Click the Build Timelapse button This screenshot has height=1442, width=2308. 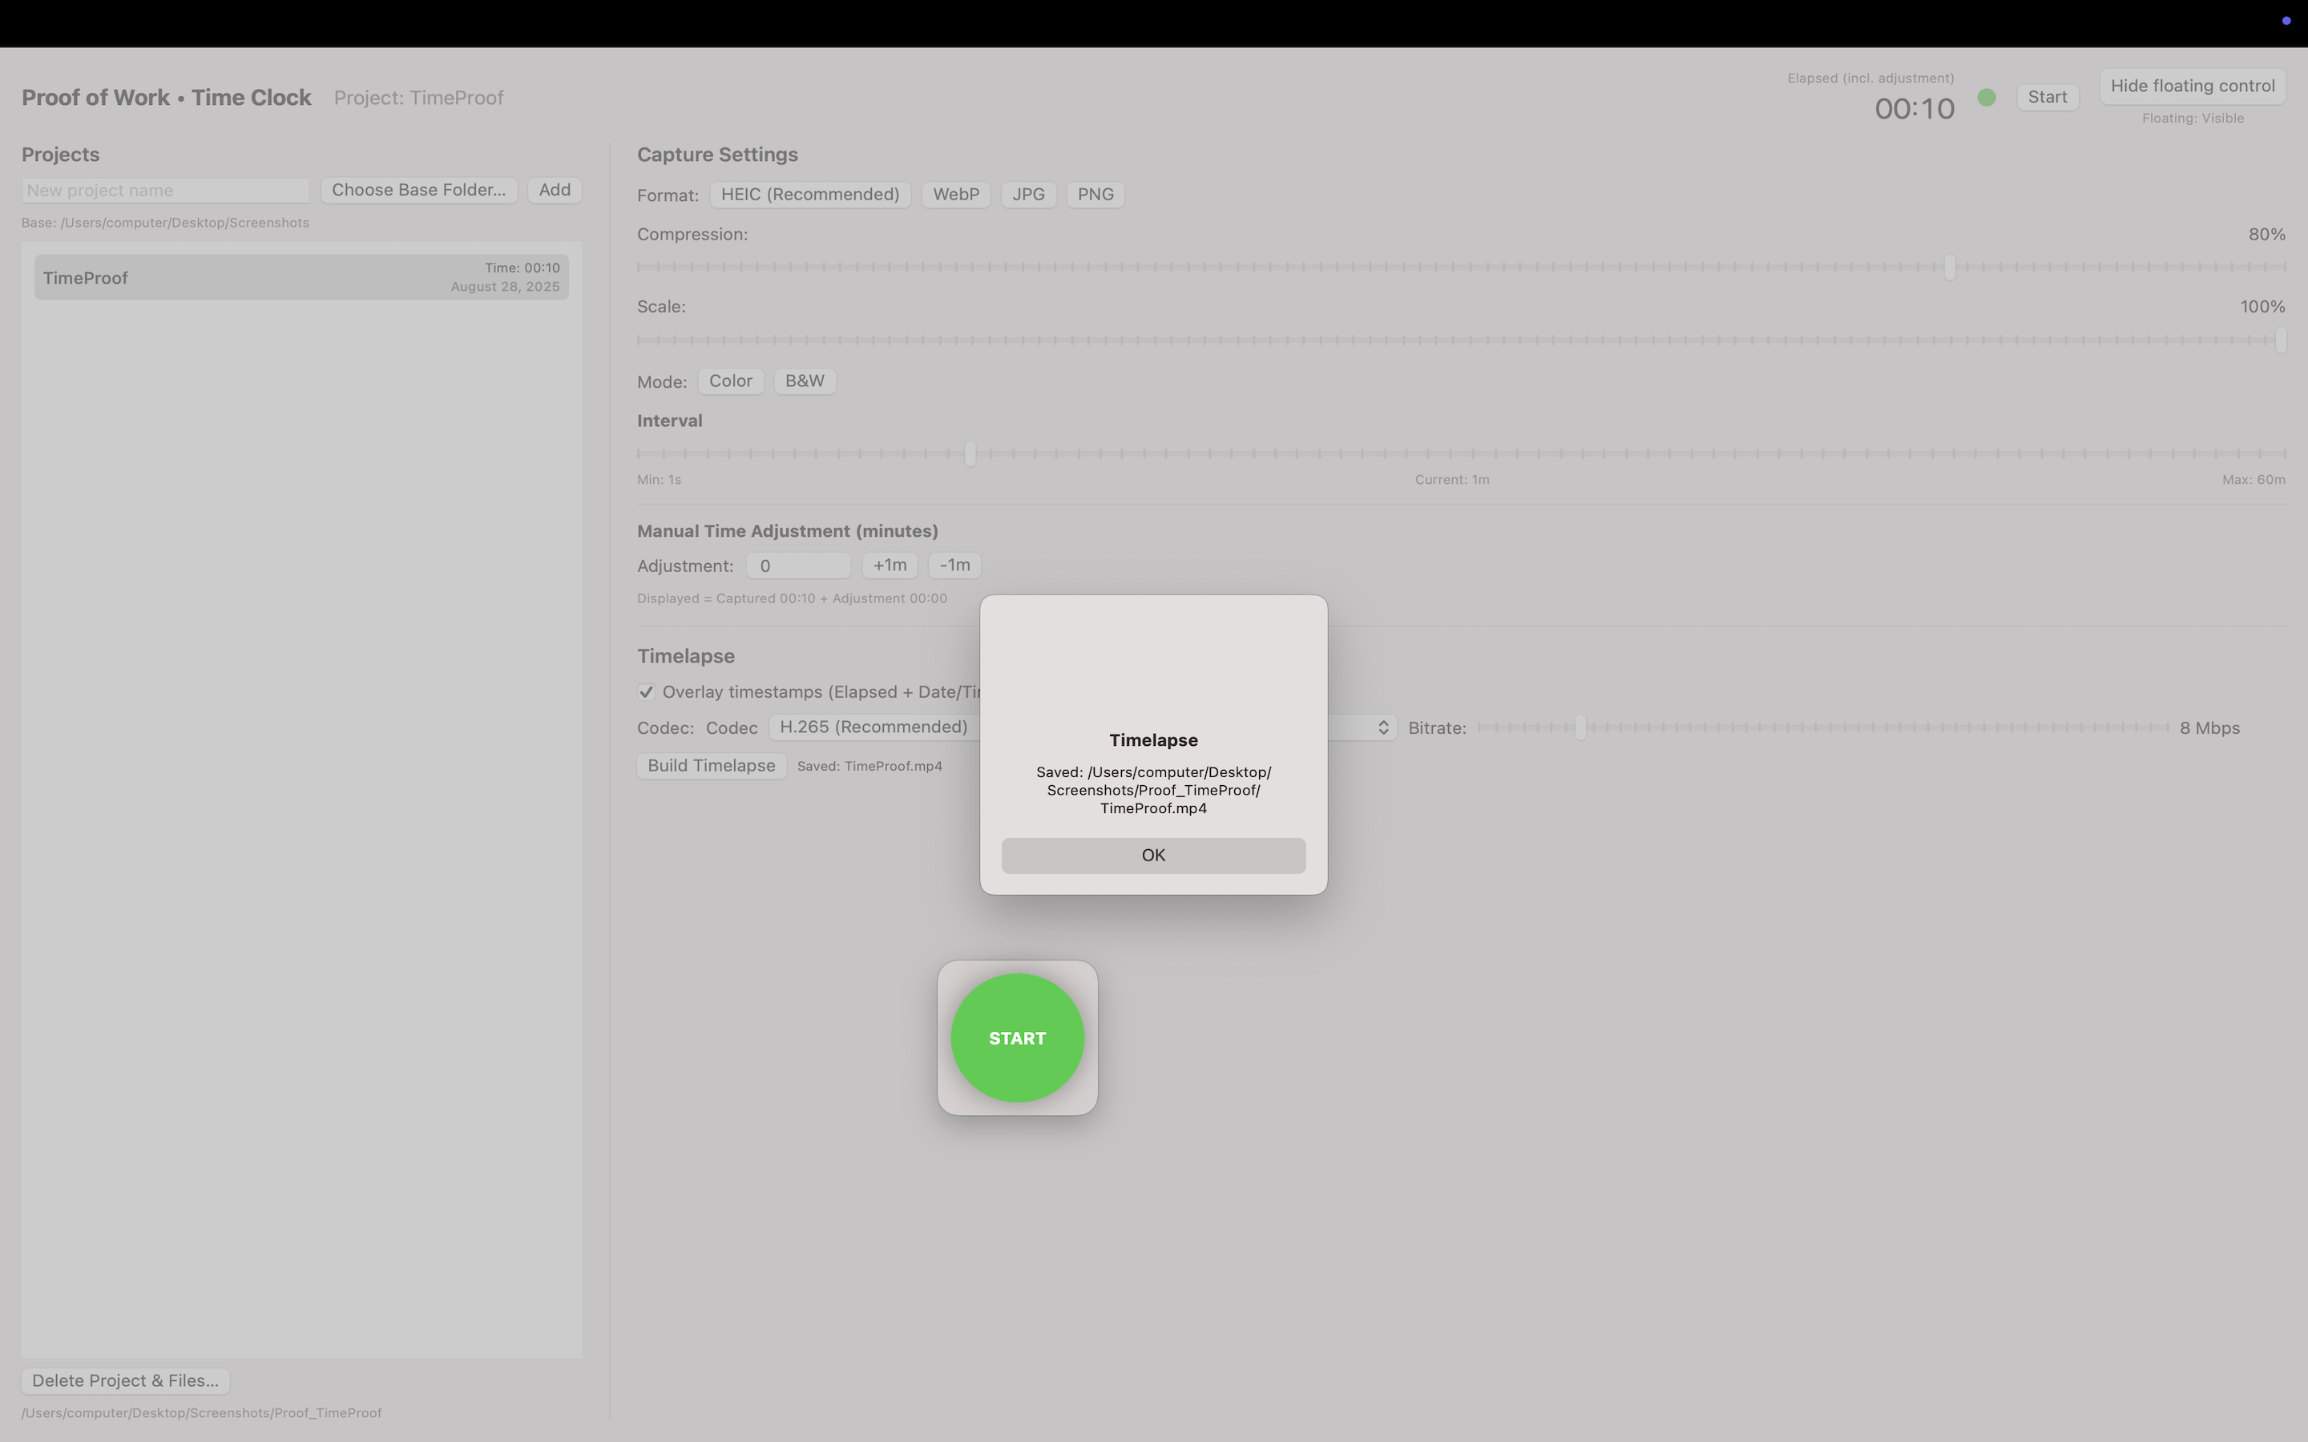pos(712,766)
